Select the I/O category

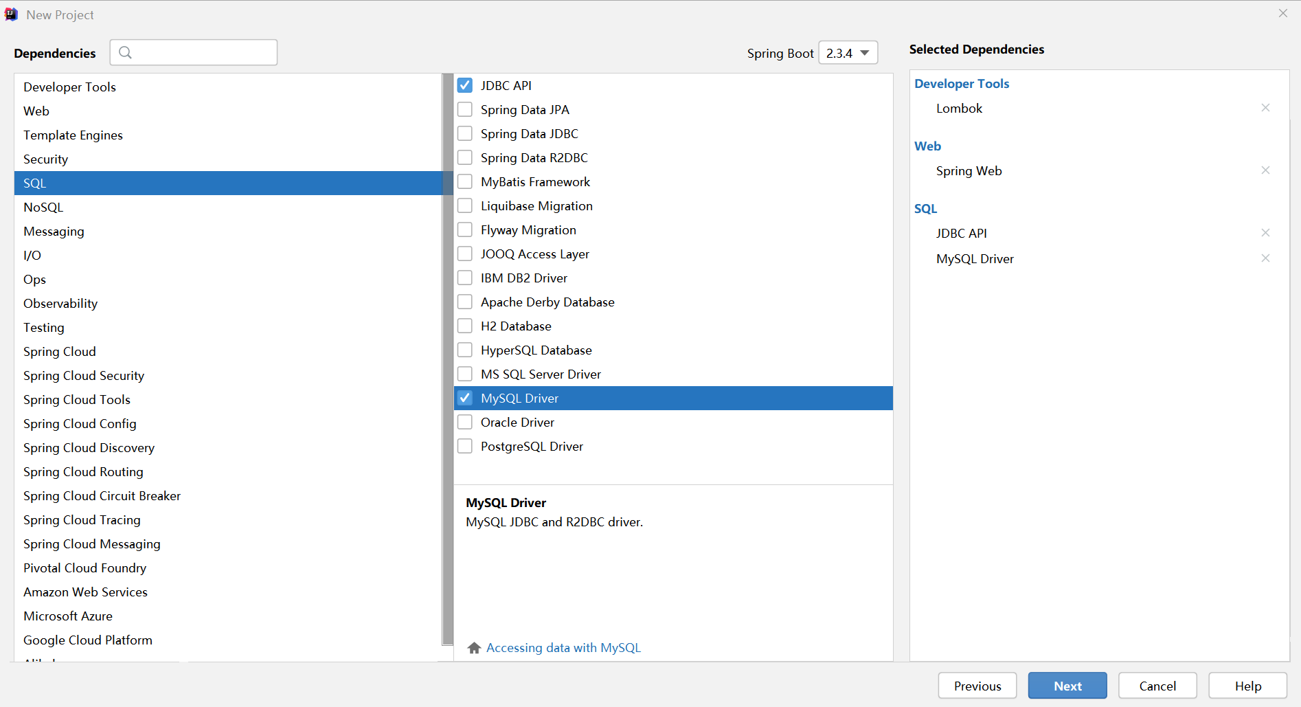click(228, 255)
